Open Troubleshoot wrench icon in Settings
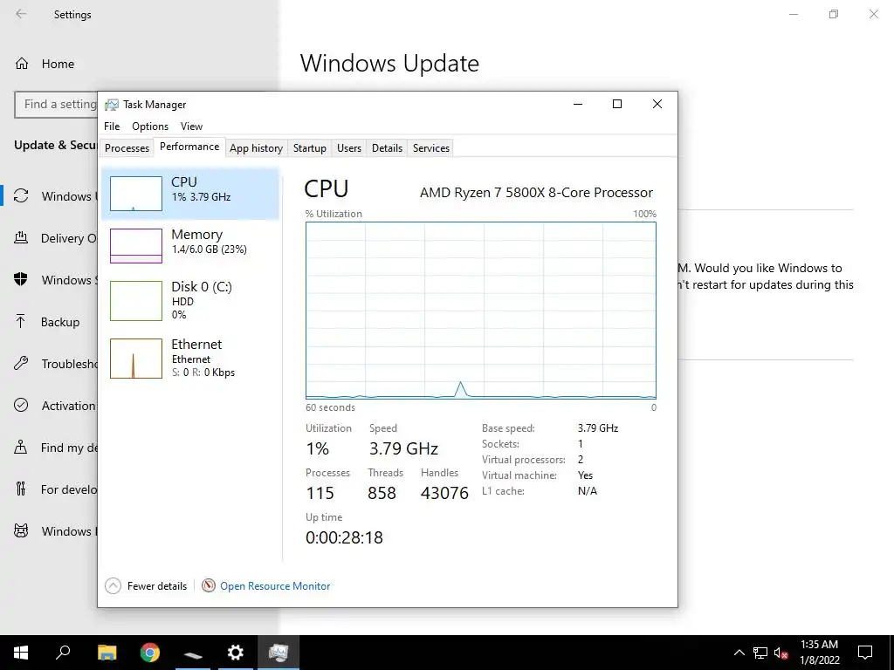 (21, 364)
